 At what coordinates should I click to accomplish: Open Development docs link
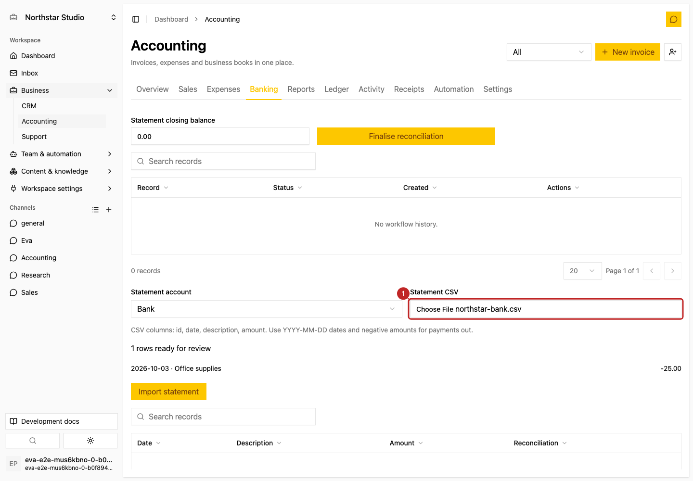[x=62, y=421]
